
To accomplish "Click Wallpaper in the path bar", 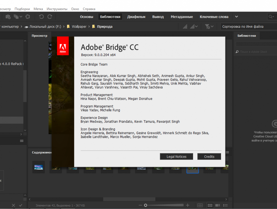I will [79, 27].
